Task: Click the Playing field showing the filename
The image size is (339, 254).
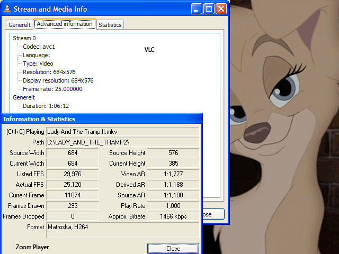Action: pyautogui.click(x=122, y=132)
